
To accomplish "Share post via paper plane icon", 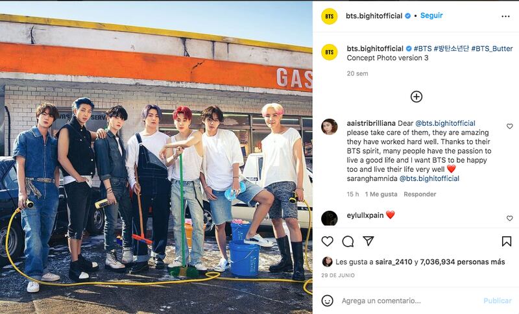I will click(x=368, y=241).
